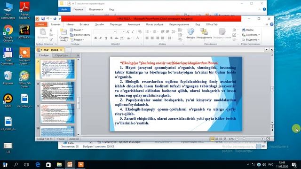Click the next slide arrow below scrollbar
Viewport: 301px width, 169px height.
pyautogui.click(x=272, y=130)
